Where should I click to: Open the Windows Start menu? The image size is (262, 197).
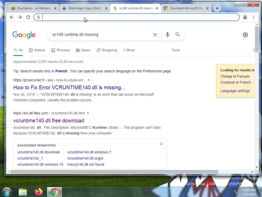[7, 192]
